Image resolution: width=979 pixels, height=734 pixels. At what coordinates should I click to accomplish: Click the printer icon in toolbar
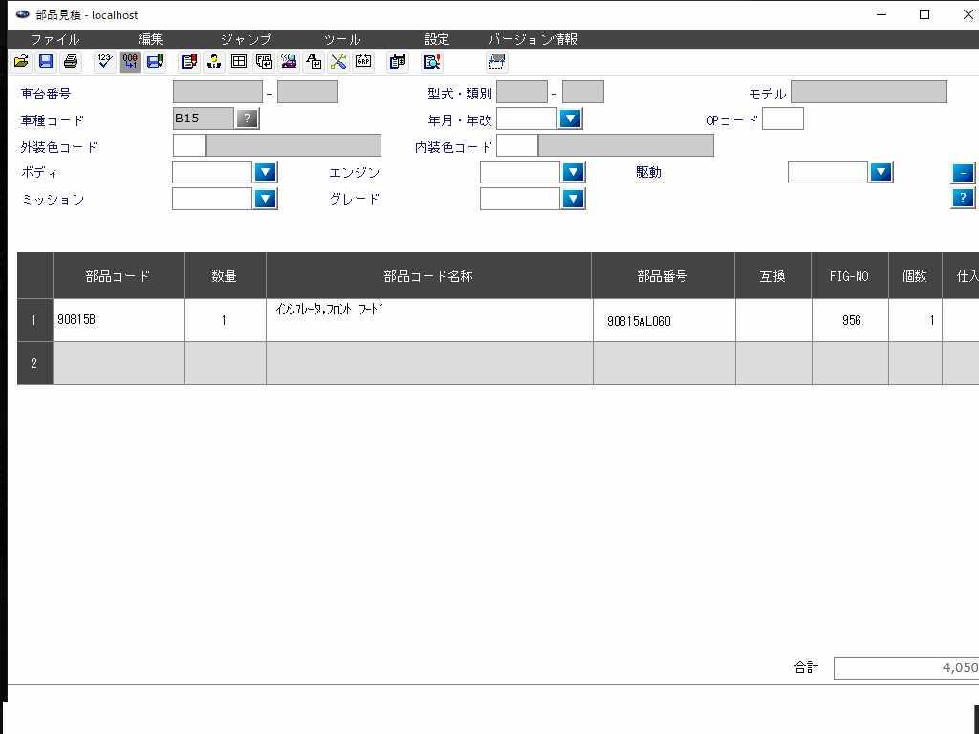point(71,62)
